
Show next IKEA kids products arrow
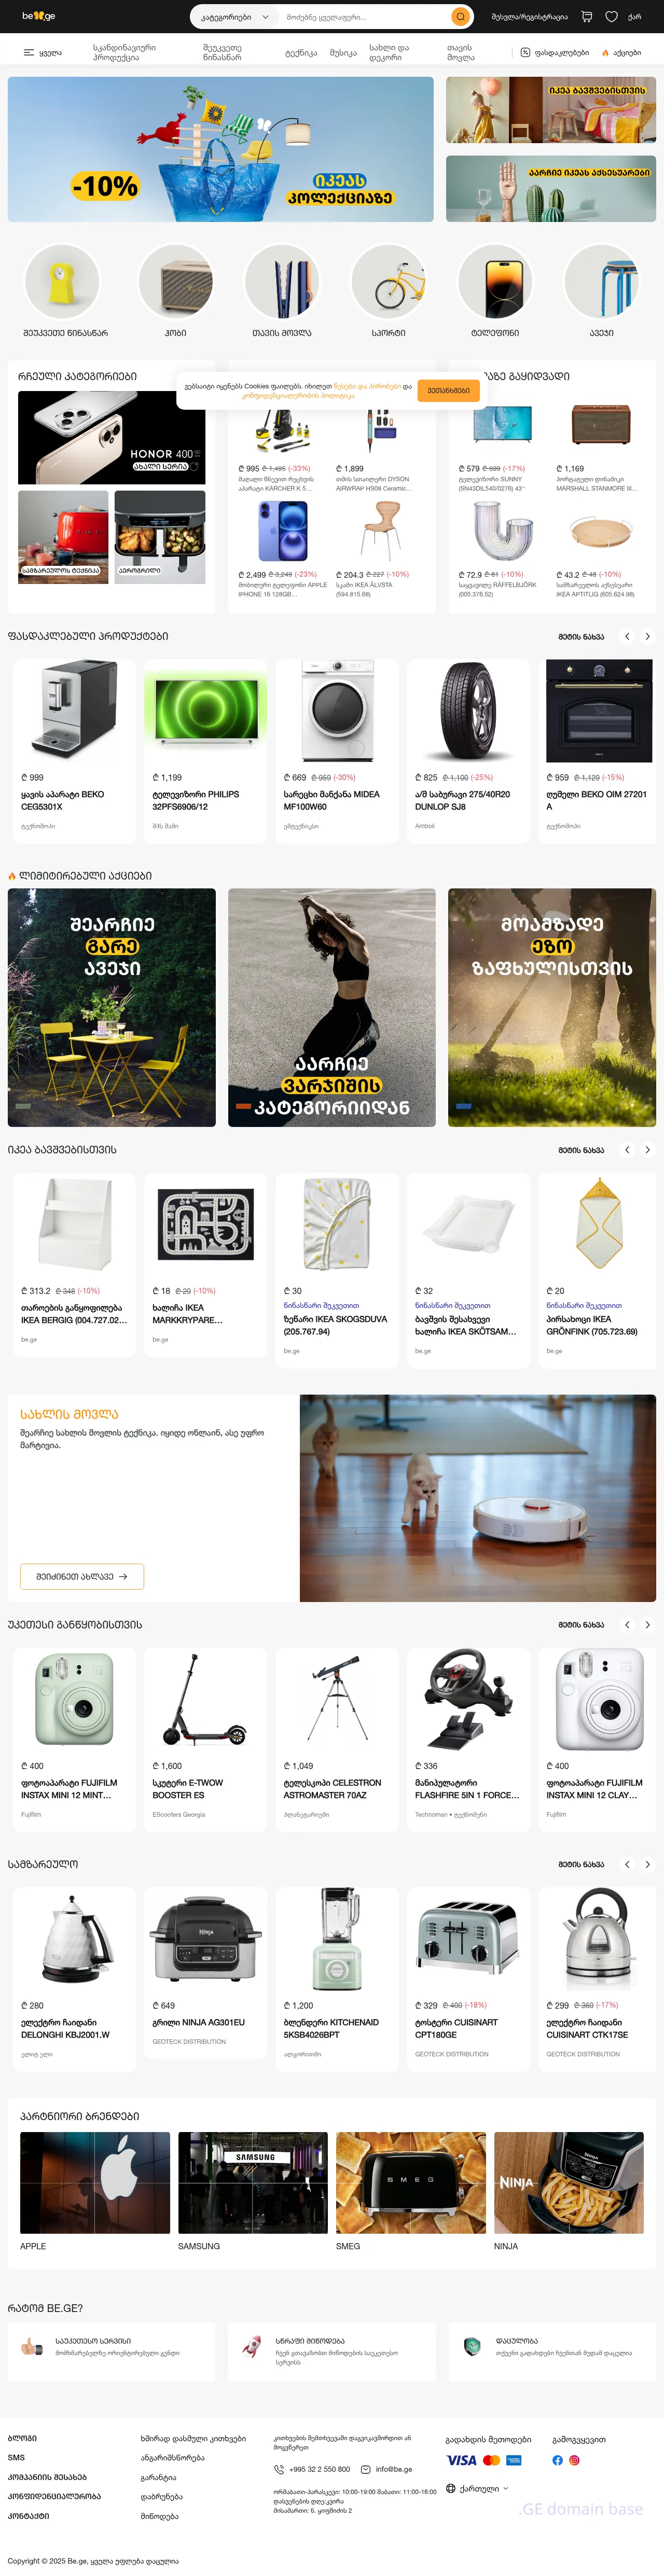coord(647,1150)
